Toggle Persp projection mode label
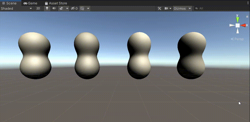 coord(238,39)
